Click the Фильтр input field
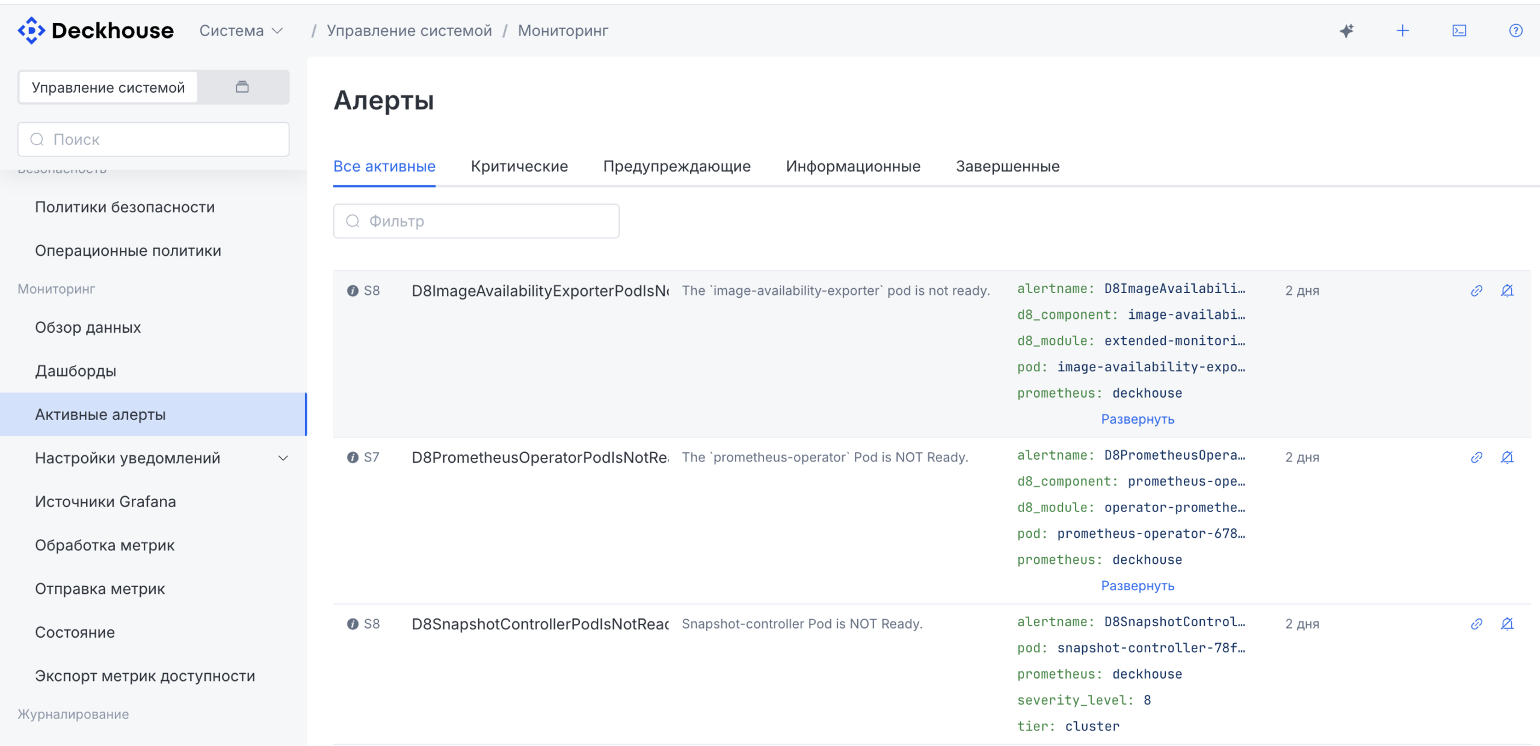This screenshot has height=746, width=1540. [476, 221]
